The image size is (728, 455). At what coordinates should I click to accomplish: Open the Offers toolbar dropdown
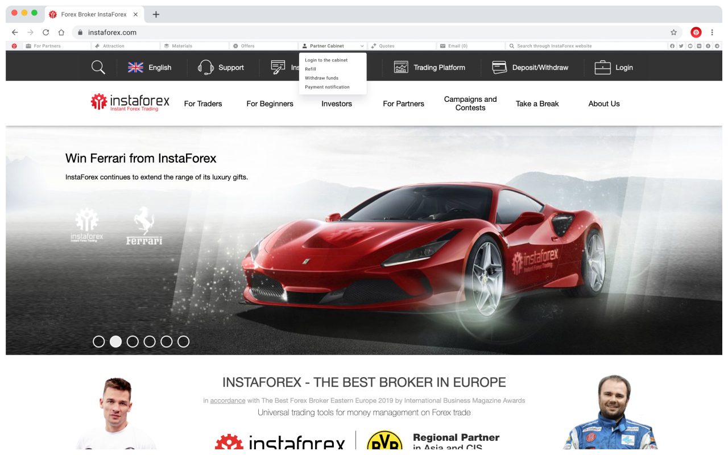[264, 46]
